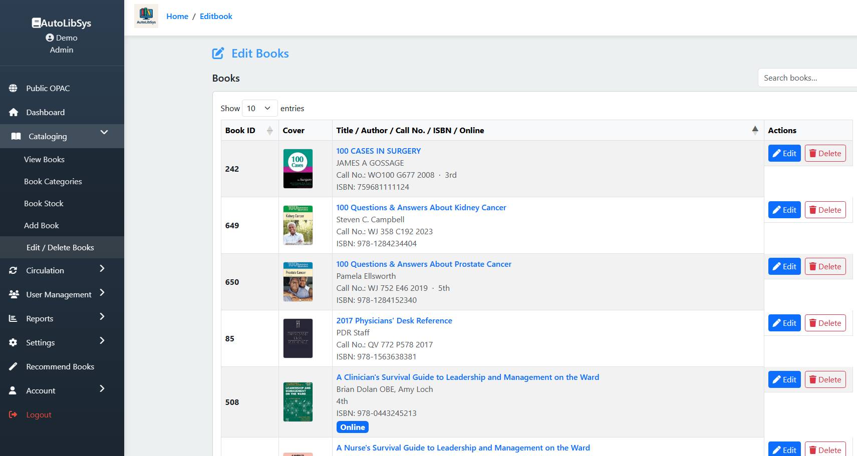
Task: Delete the 2017 Physicians' Desk Reference entry
Action: pyautogui.click(x=825, y=323)
